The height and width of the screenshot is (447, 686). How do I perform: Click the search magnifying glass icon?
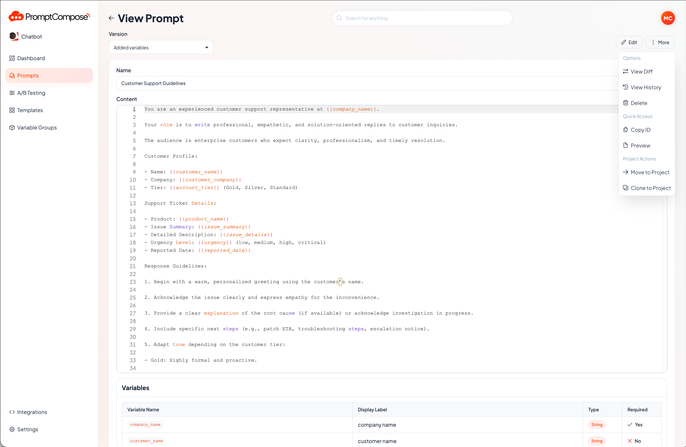[339, 18]
